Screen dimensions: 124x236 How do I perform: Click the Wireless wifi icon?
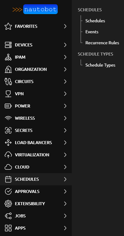pos(8,118)
